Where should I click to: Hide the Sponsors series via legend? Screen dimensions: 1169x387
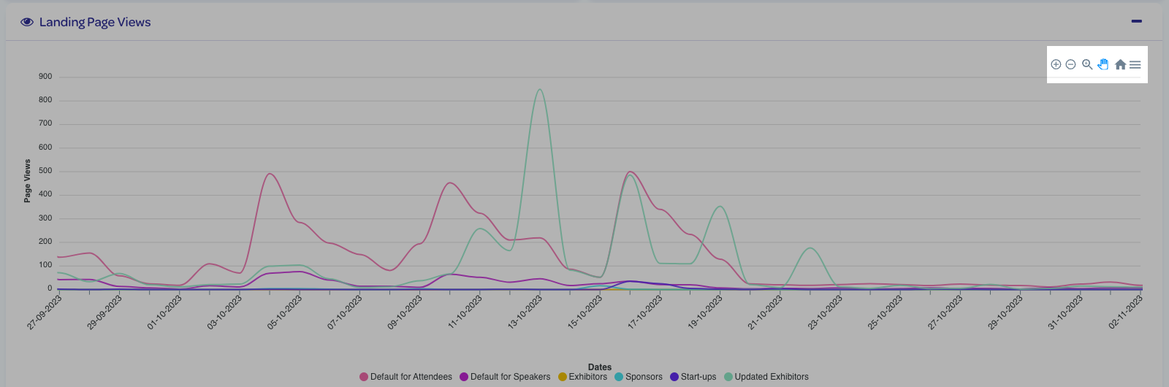pos(643,377)
